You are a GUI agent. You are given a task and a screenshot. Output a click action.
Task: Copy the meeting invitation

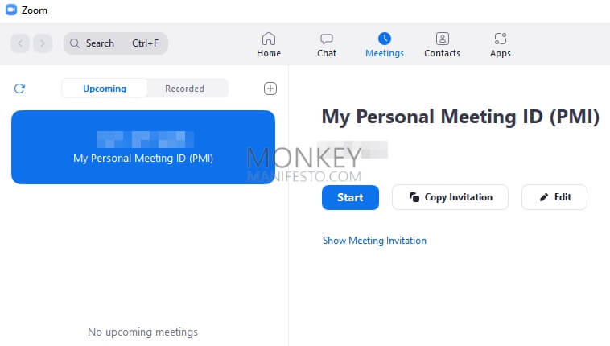[450, 197]
